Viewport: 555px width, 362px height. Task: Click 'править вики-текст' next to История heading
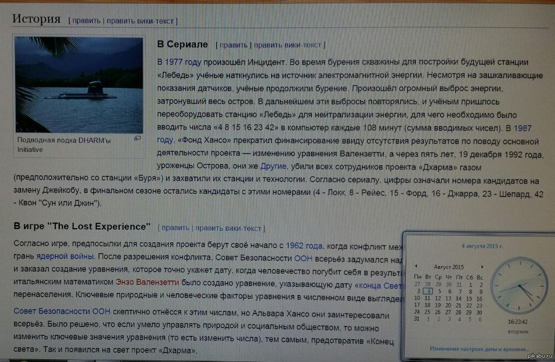point(140,21)
